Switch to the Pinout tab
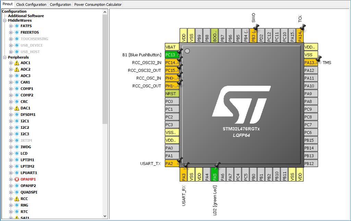Image resolution: width=351 pixels, height=221 pixels. [8, 4]
